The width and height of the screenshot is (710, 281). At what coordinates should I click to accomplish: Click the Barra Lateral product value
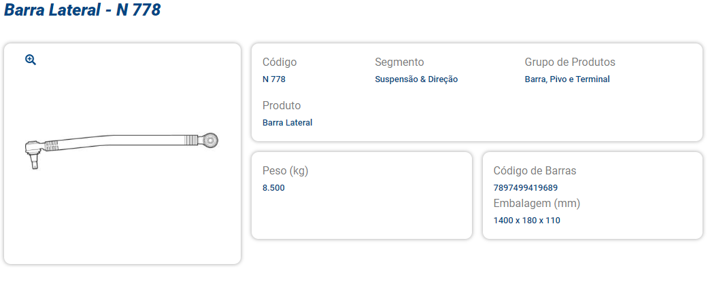(287, 123)
